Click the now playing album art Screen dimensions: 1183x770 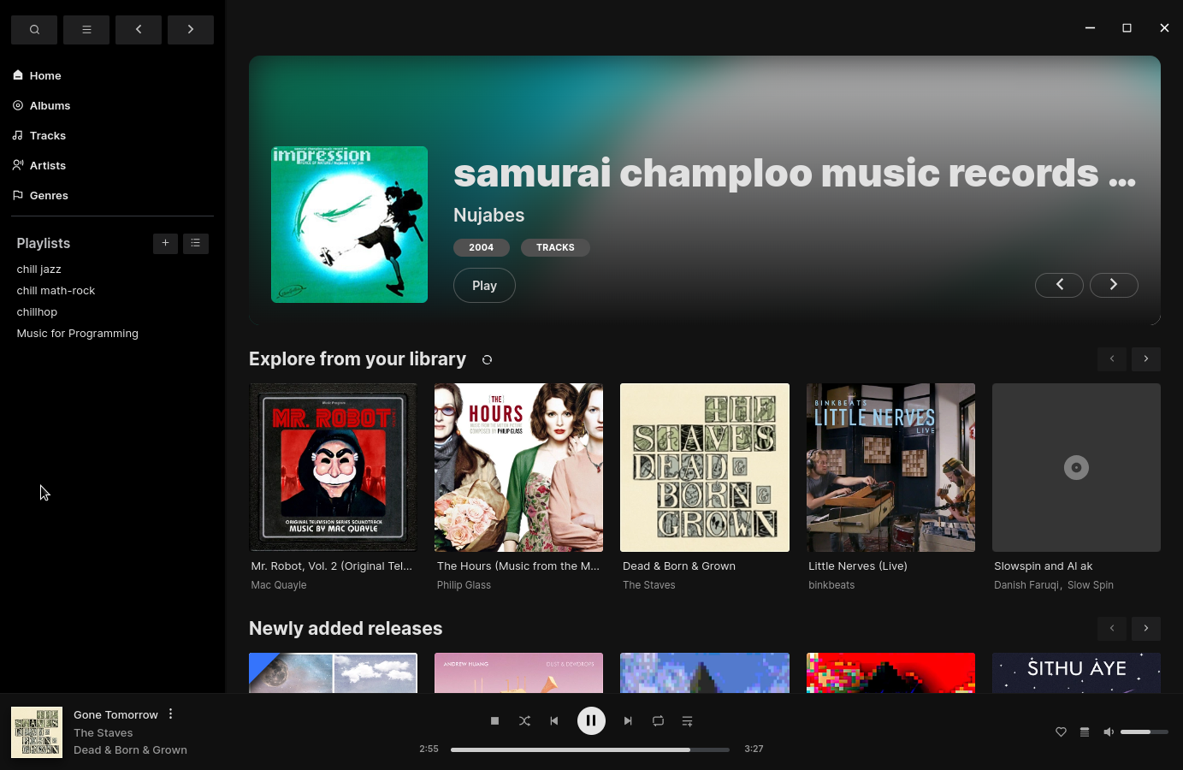click(x=37, y=732)
